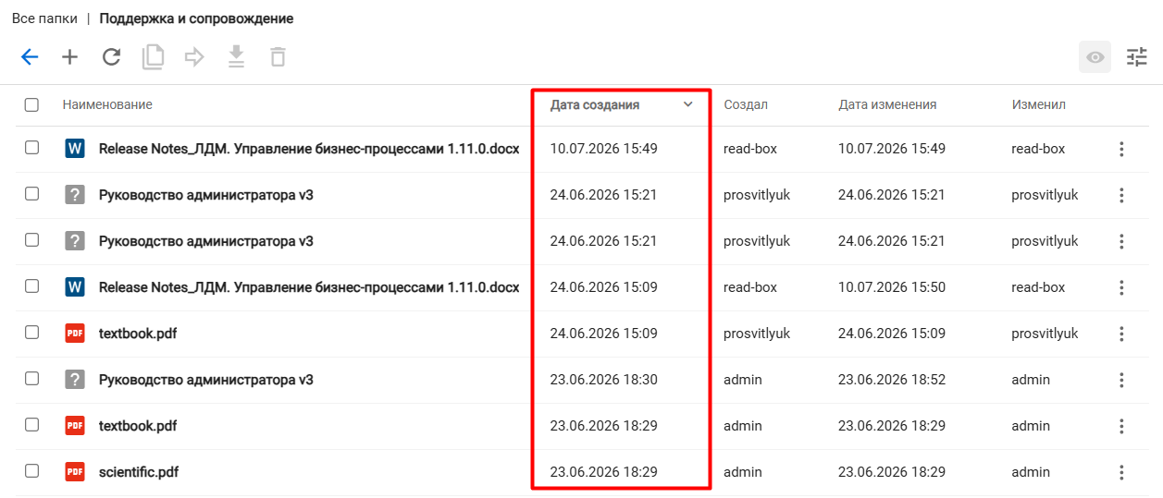This screenshot has height=498, width=1163.
Task: Tick checkbox for scientific.pdf
Action: [x=31, y=471]
